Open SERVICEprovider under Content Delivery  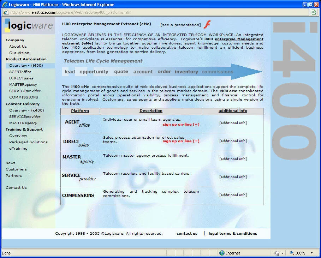coord(25,116)
